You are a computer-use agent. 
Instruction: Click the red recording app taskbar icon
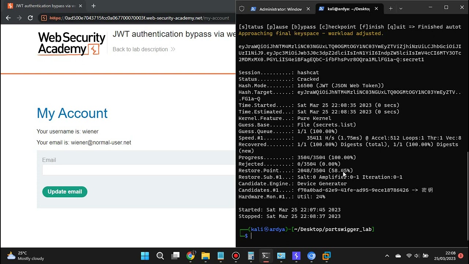(x=236, y=256)
